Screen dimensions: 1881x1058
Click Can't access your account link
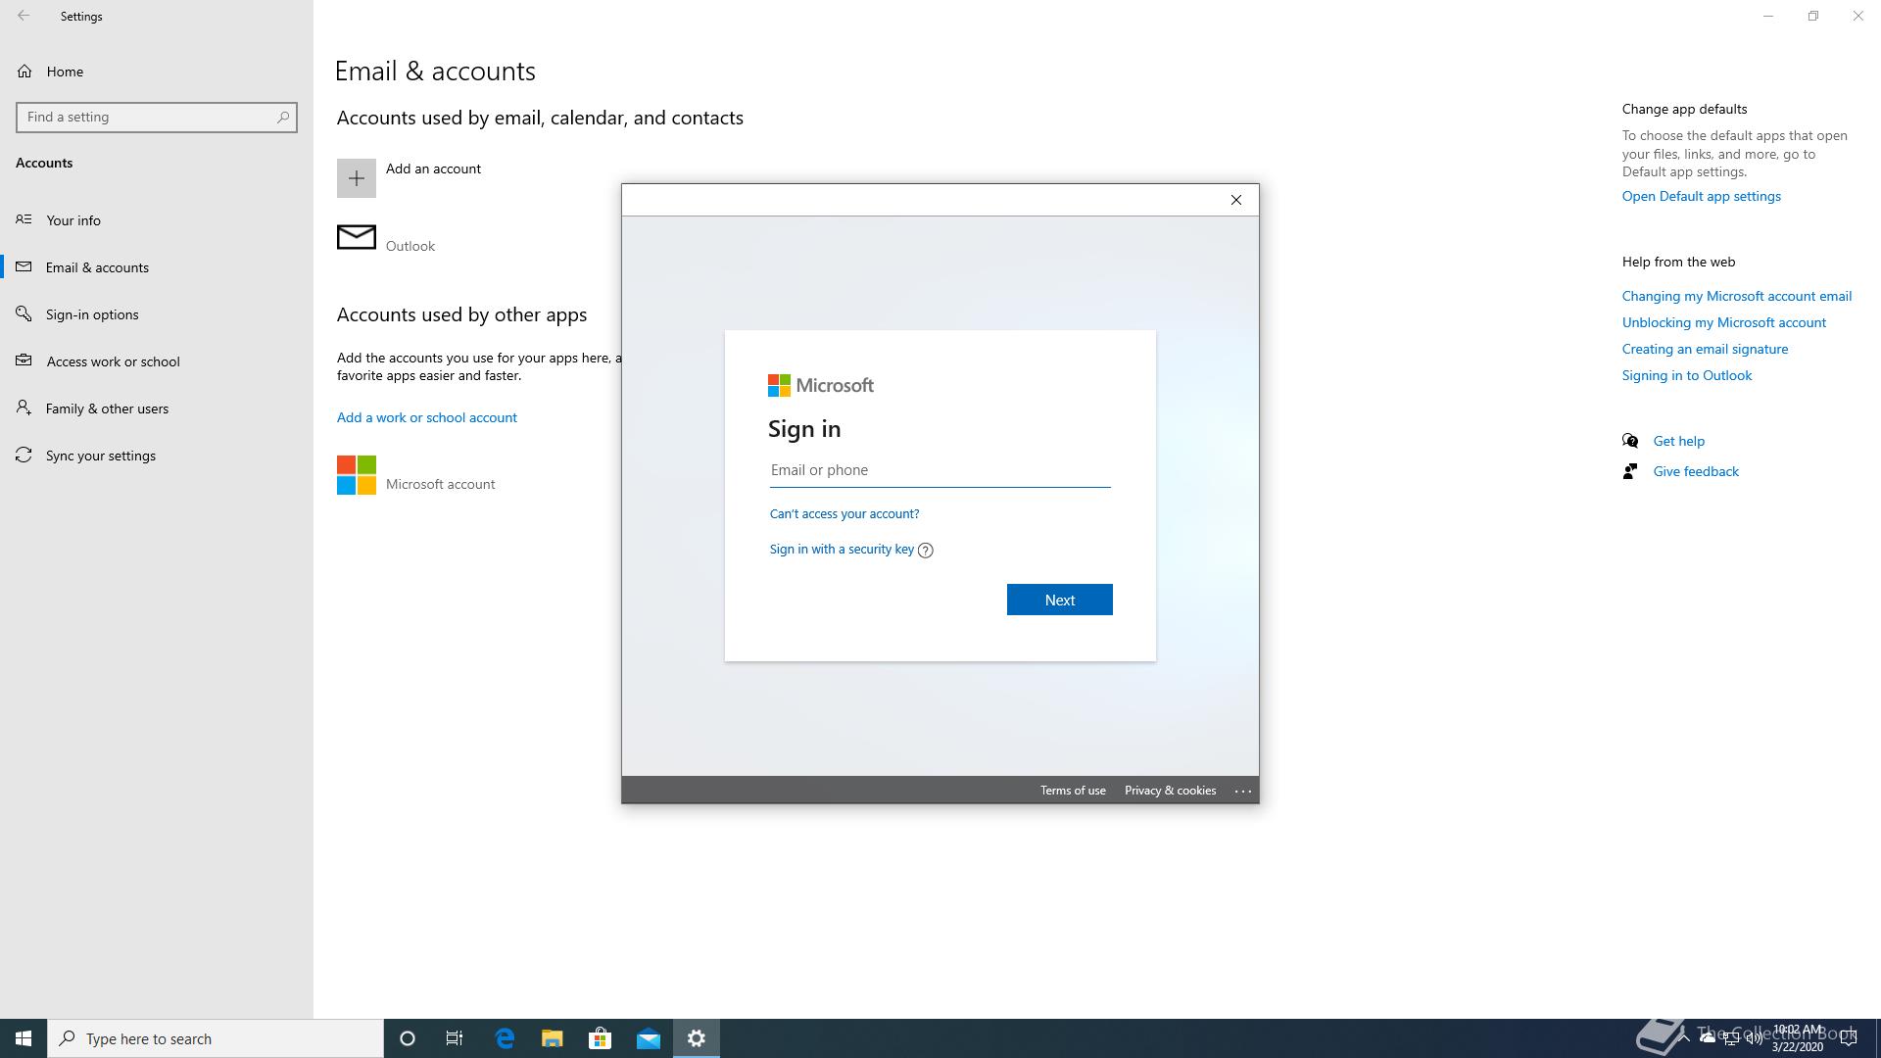coord(844,513)
